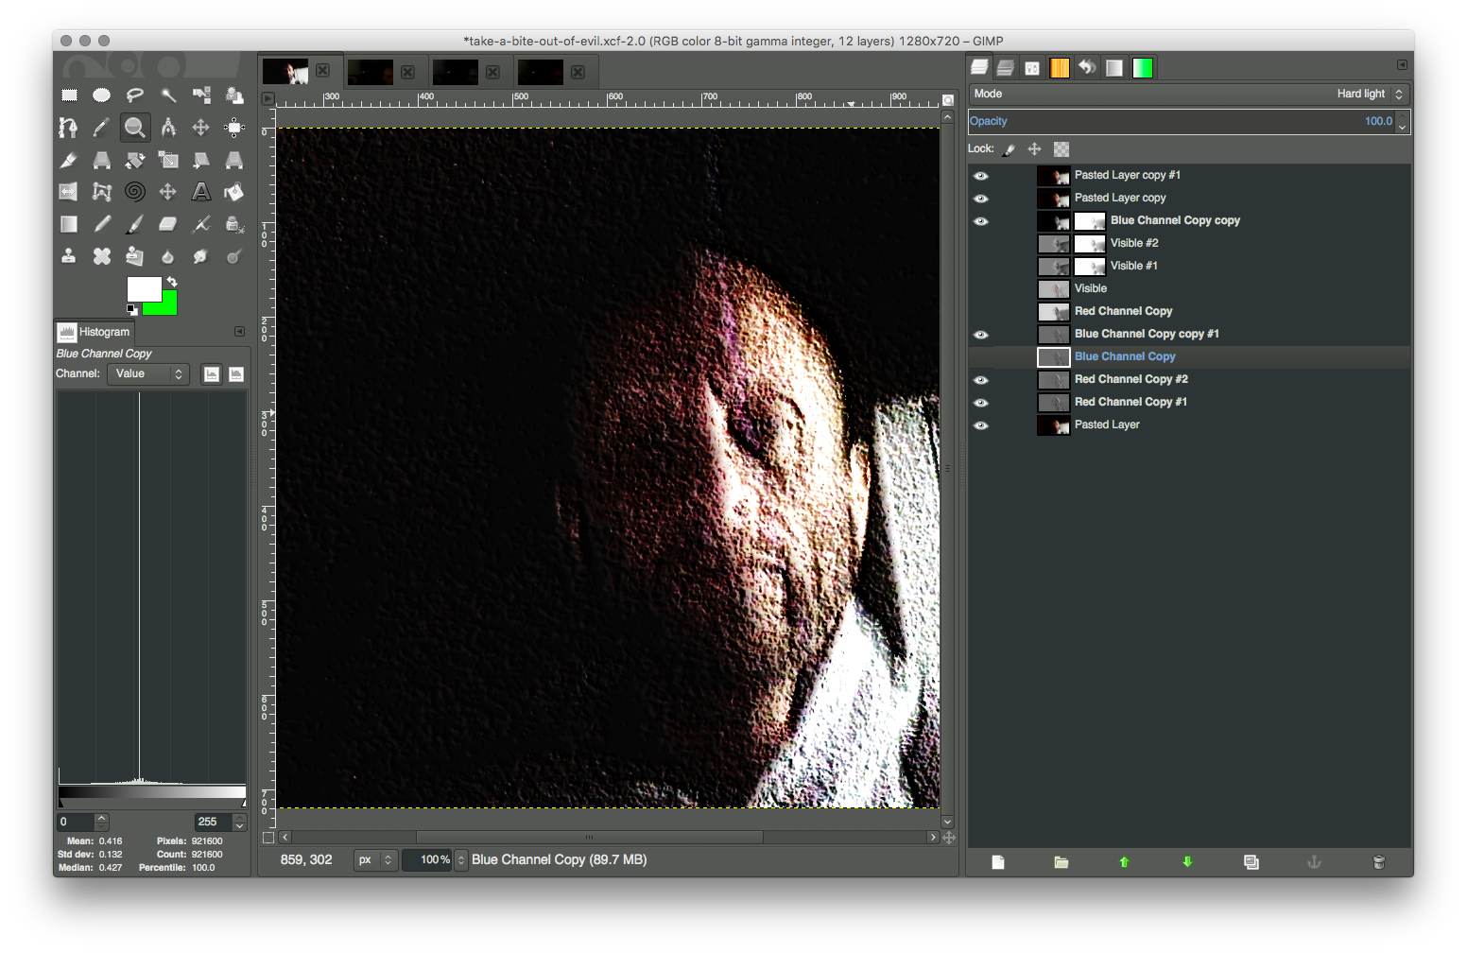Open the orange Patterns tab
The height and width of the screenshot is (953, 1467).
[x=1060, y=67]
